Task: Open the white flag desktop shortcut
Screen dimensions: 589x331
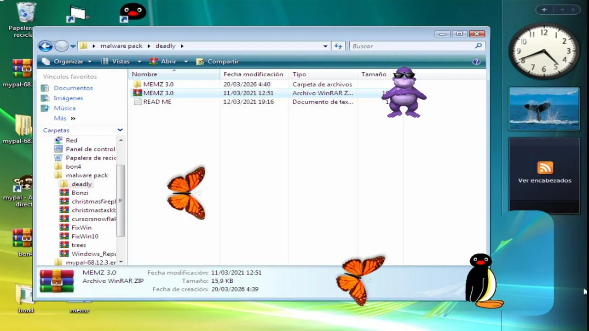Action: (x=77, y=14)
